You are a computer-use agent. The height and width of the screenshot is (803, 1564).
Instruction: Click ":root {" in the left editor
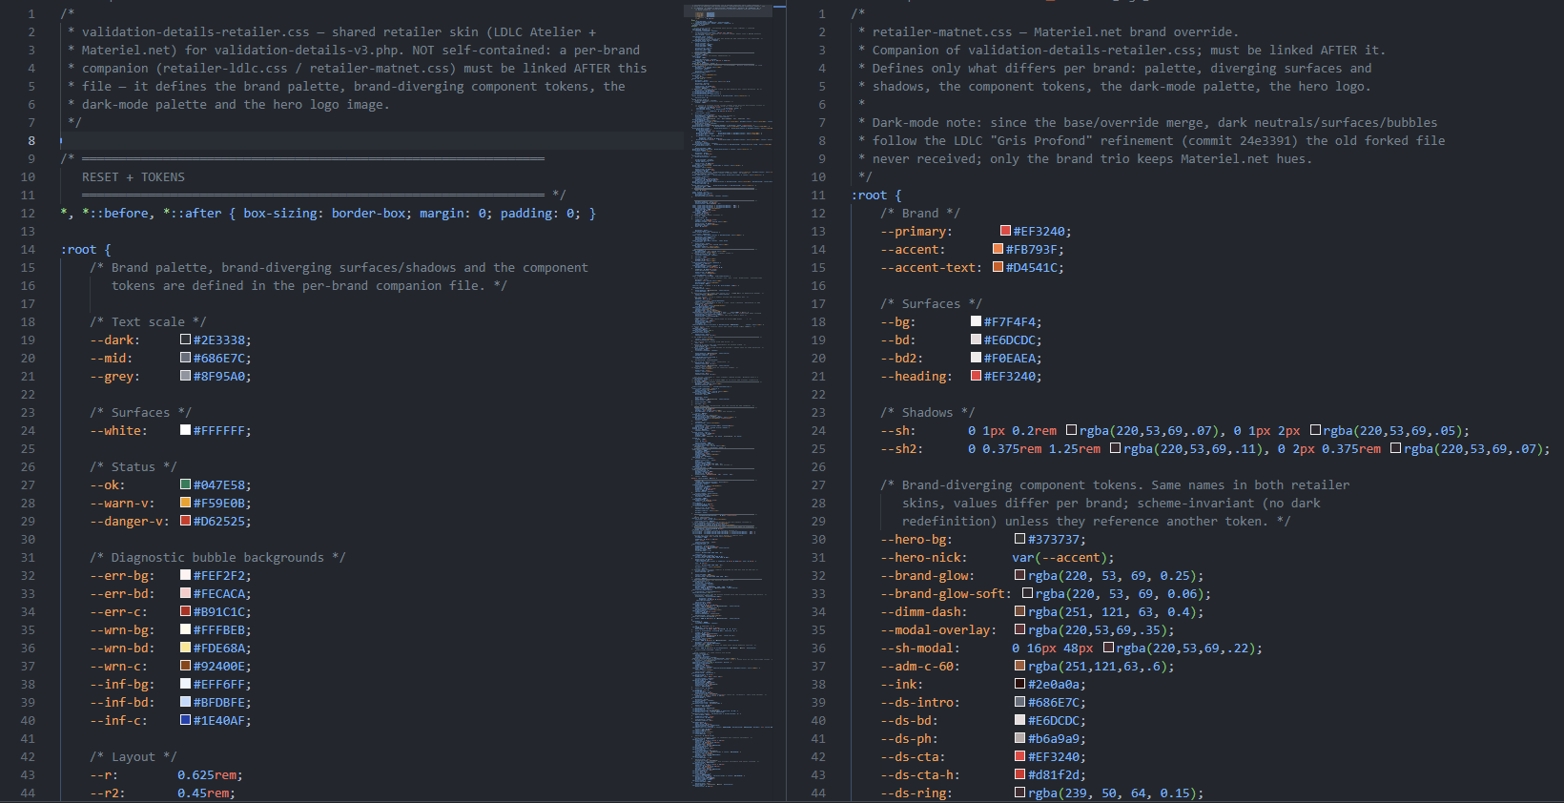86,249
